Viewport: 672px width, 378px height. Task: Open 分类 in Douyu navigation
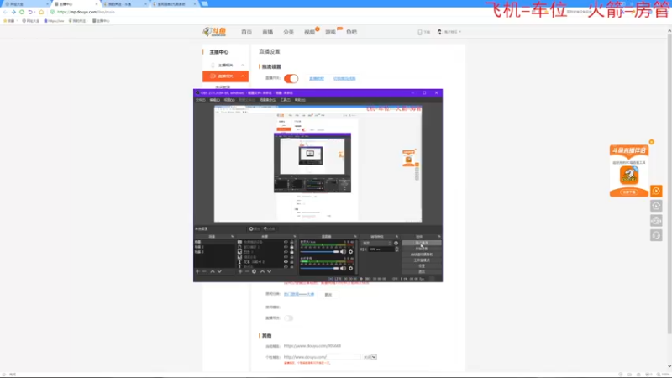[288, 32]
